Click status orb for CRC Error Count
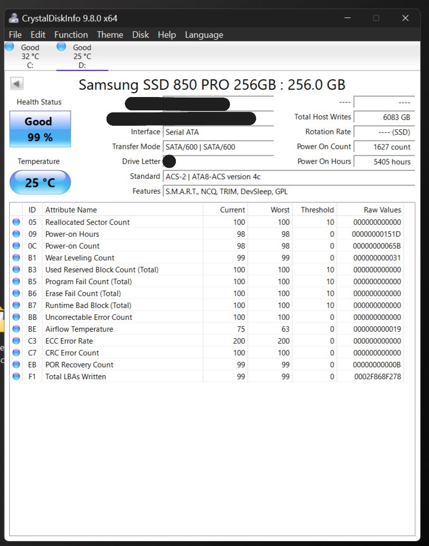Image resolution: width=429 pixels, height=546 pixels. tap(16, 352)
